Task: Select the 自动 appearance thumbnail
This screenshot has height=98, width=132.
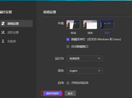Action: click(73, 24)
